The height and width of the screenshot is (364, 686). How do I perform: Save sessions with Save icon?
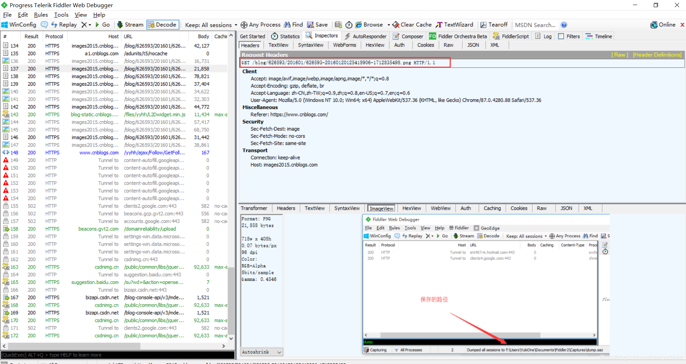pyautogui.click(x=317, y=25)
